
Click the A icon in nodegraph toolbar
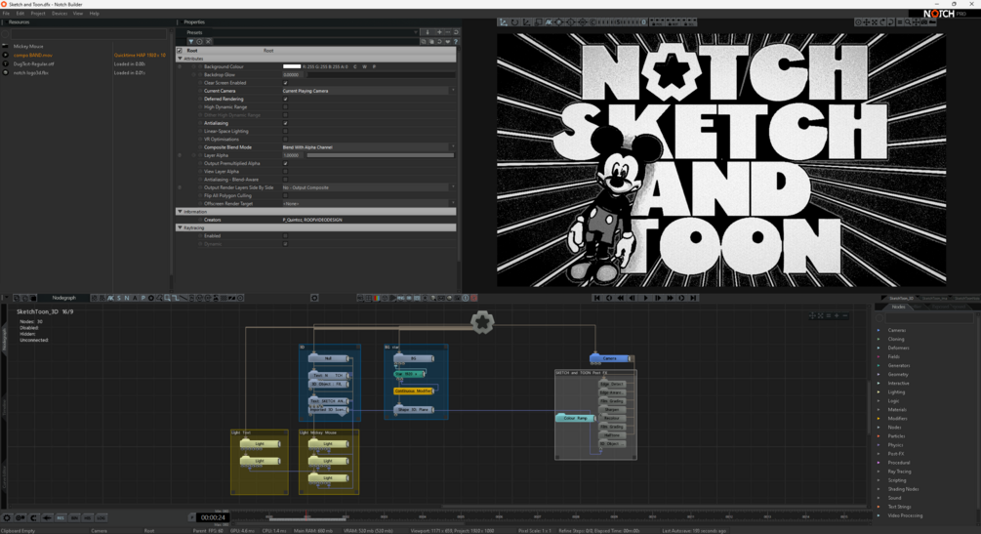[135, 298]
